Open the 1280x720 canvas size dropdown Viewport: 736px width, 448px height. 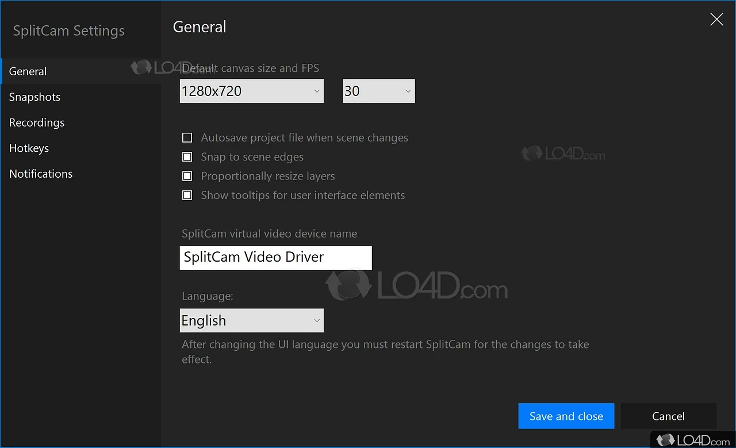pos(252,91)
